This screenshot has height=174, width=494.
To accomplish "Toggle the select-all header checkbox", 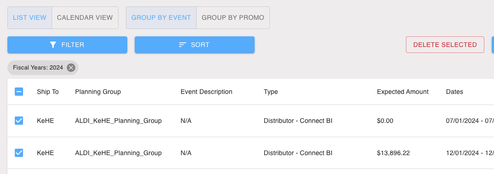I will [x=19, y=92].
